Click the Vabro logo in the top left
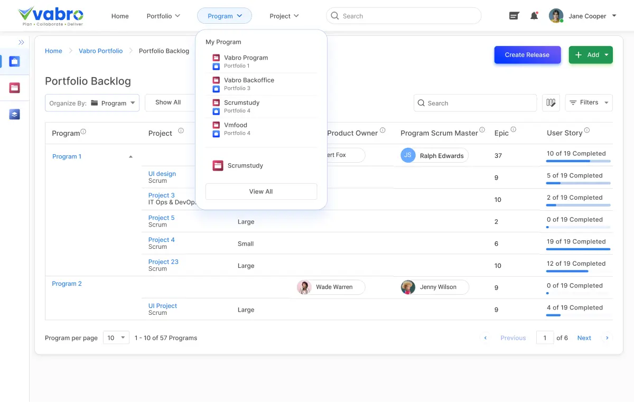The image size is (634, 402). coord(50,15)
